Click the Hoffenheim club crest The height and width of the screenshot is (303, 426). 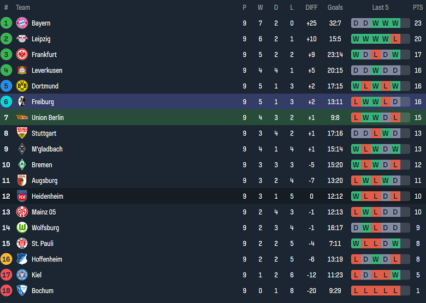[x=22, y=259]
